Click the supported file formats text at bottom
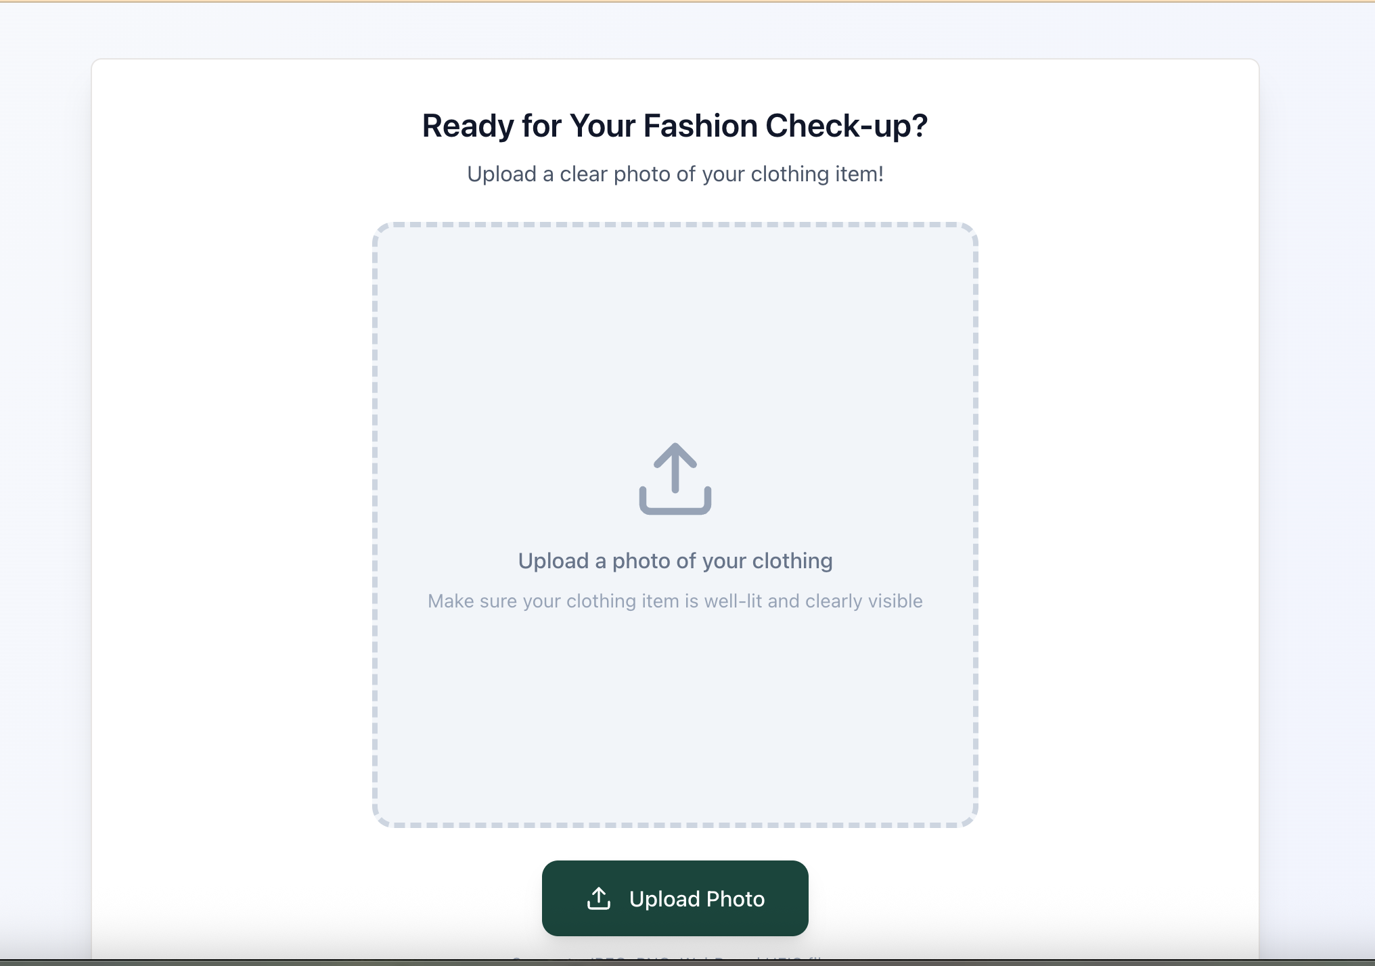The height and width of the screenshot is (966, 1375). (x=675, y=959)
